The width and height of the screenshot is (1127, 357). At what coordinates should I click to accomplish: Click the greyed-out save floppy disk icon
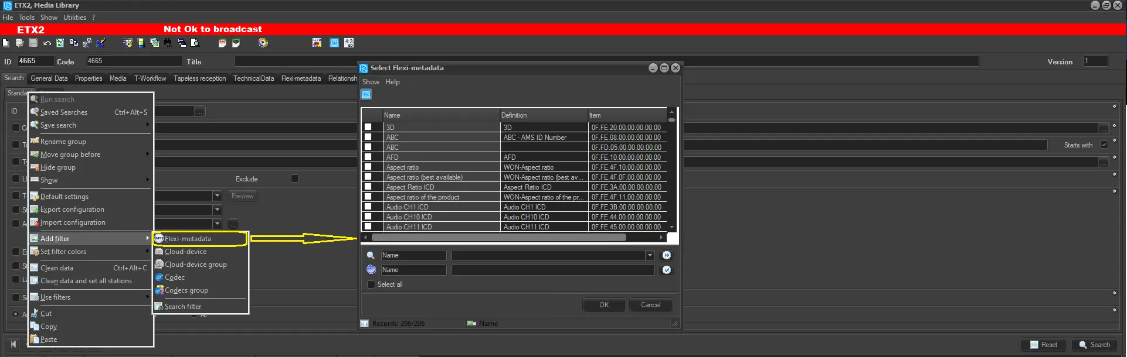[33, 43]
